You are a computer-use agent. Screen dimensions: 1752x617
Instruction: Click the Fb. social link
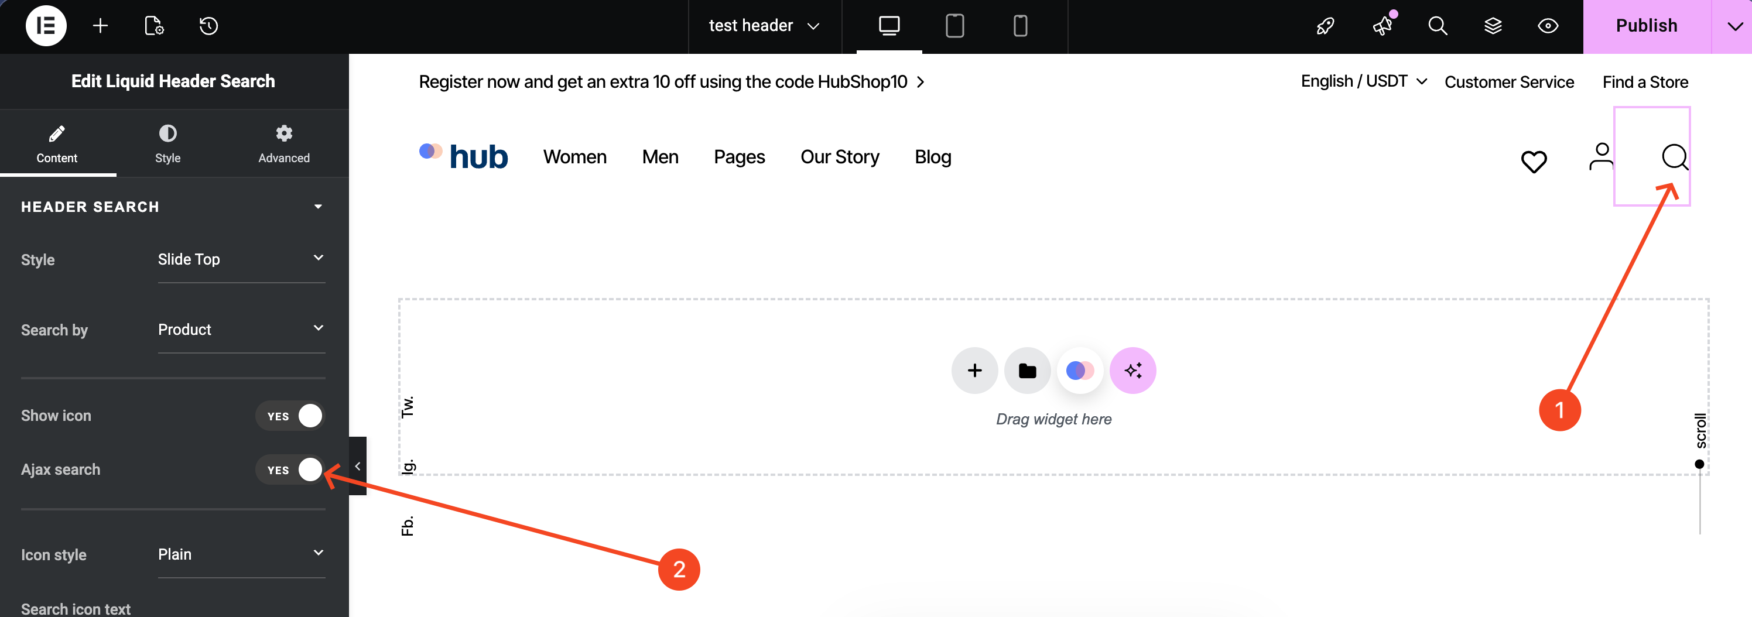click(407, 525)
